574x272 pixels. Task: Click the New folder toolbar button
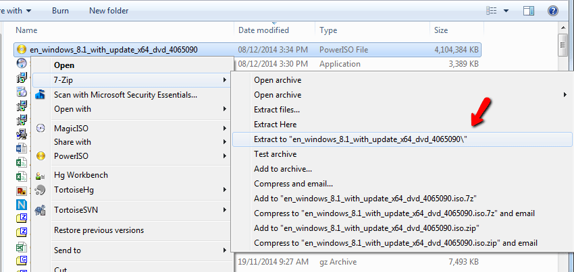[109, 11]
